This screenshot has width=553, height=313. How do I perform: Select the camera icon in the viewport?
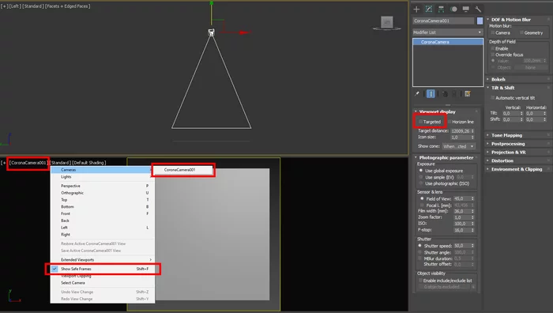[x=211, y=32]
